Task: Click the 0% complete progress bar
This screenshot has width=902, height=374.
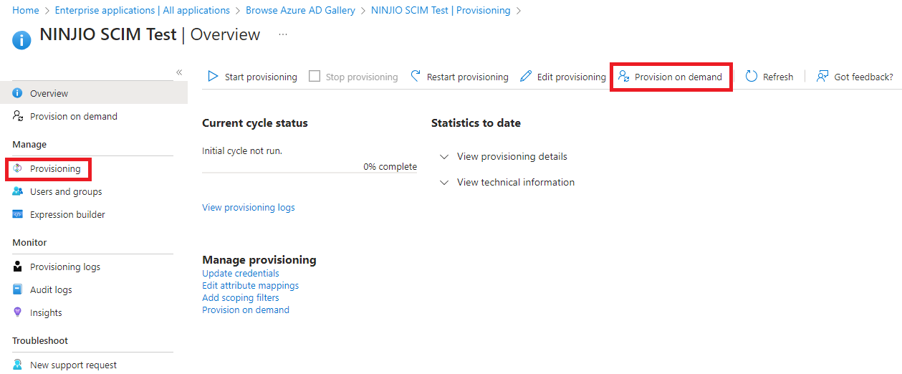Action: tap(309, 173)
